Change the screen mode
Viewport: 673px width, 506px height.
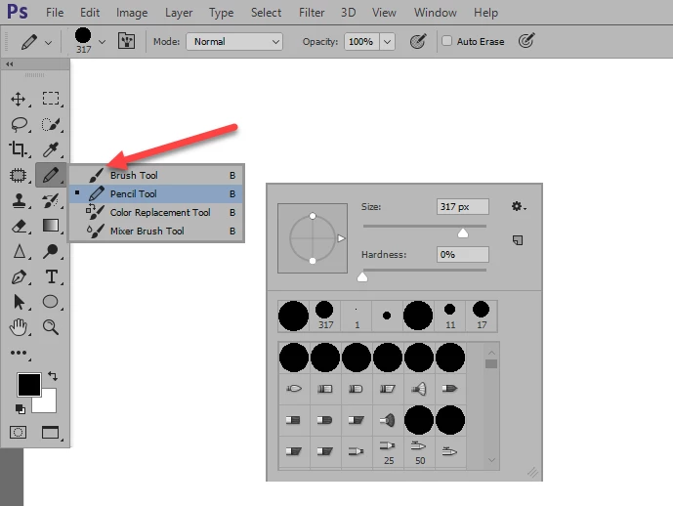coord(50,432)
